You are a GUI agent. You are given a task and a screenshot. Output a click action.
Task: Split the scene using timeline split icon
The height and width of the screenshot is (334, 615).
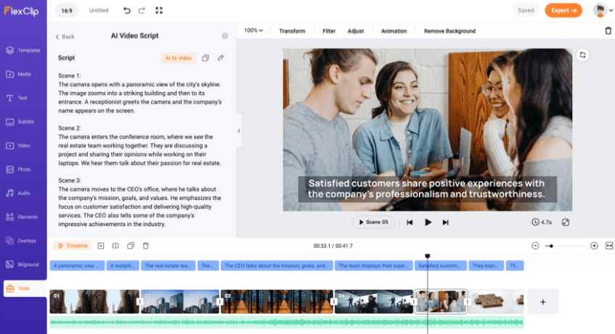115,246
